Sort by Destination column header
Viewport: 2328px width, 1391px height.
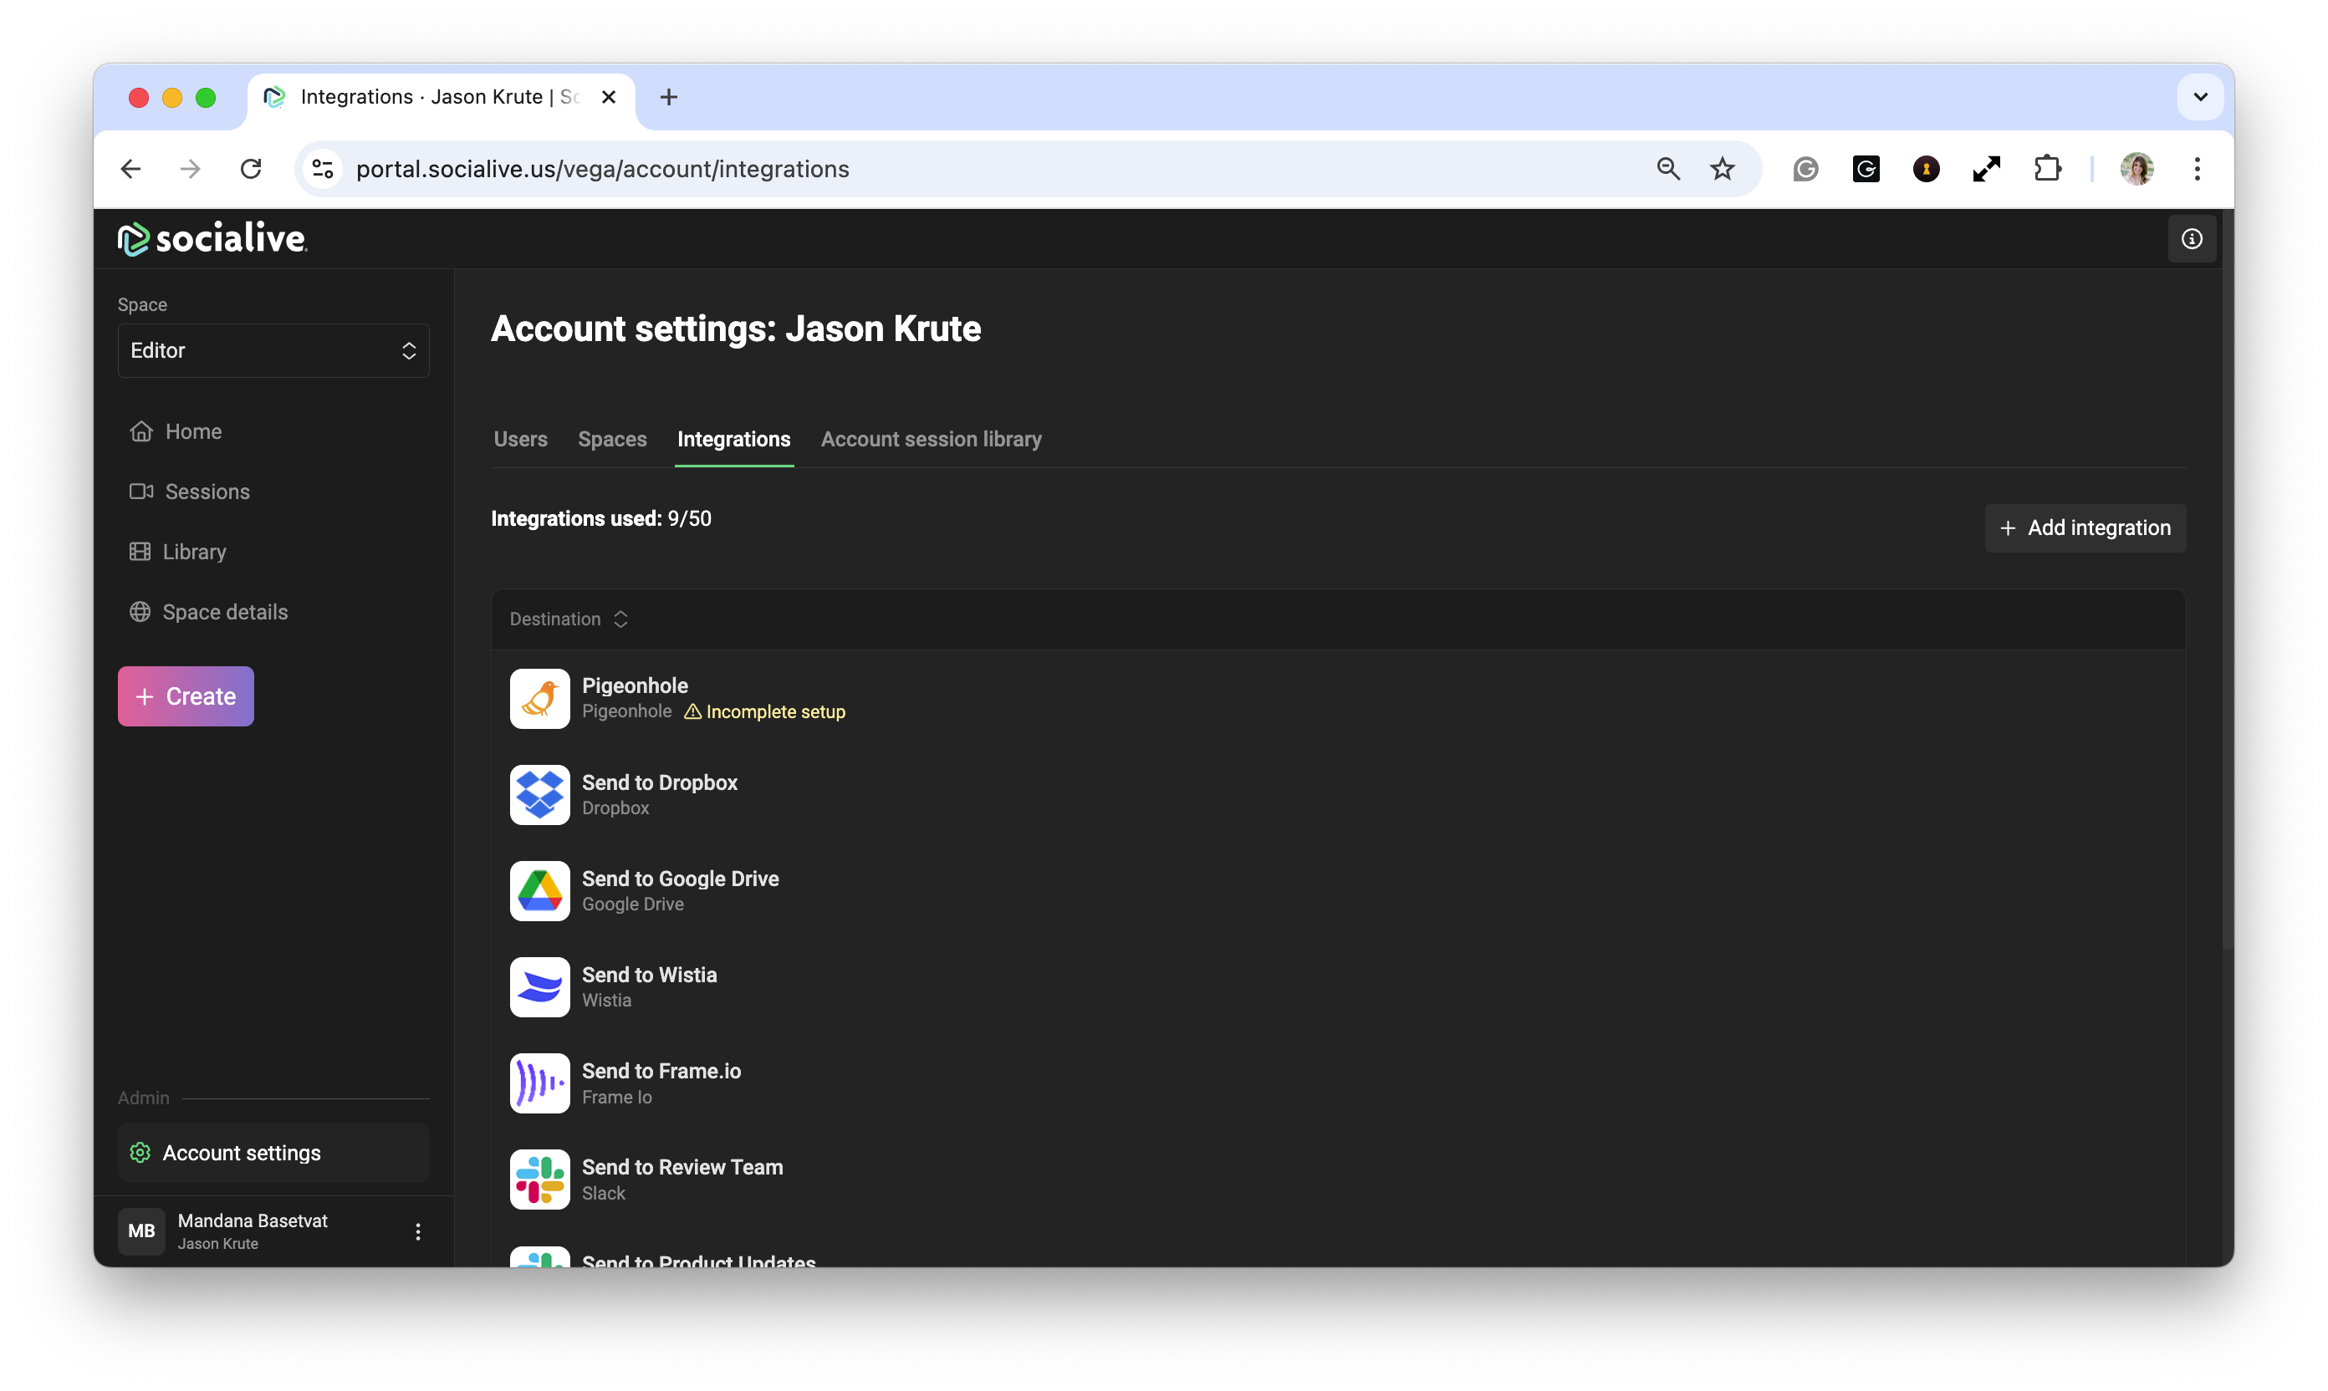568,619
